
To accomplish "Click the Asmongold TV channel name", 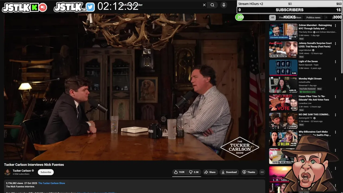I will point(305,118).
